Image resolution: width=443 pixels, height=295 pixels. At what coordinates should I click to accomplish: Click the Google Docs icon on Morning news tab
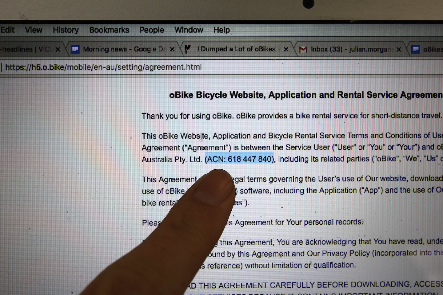(75, 49)
